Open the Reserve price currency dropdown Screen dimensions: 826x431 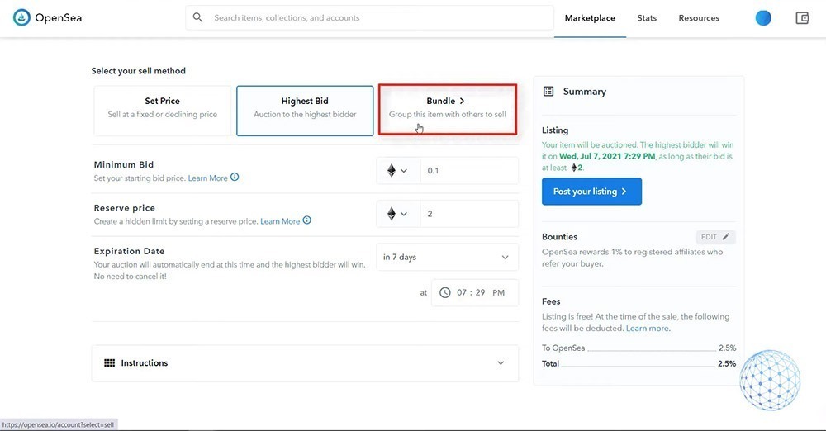pyautogui.click(x=397, y=214)
